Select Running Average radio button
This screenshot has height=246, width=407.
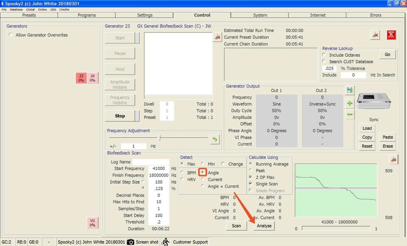point(250,163)
